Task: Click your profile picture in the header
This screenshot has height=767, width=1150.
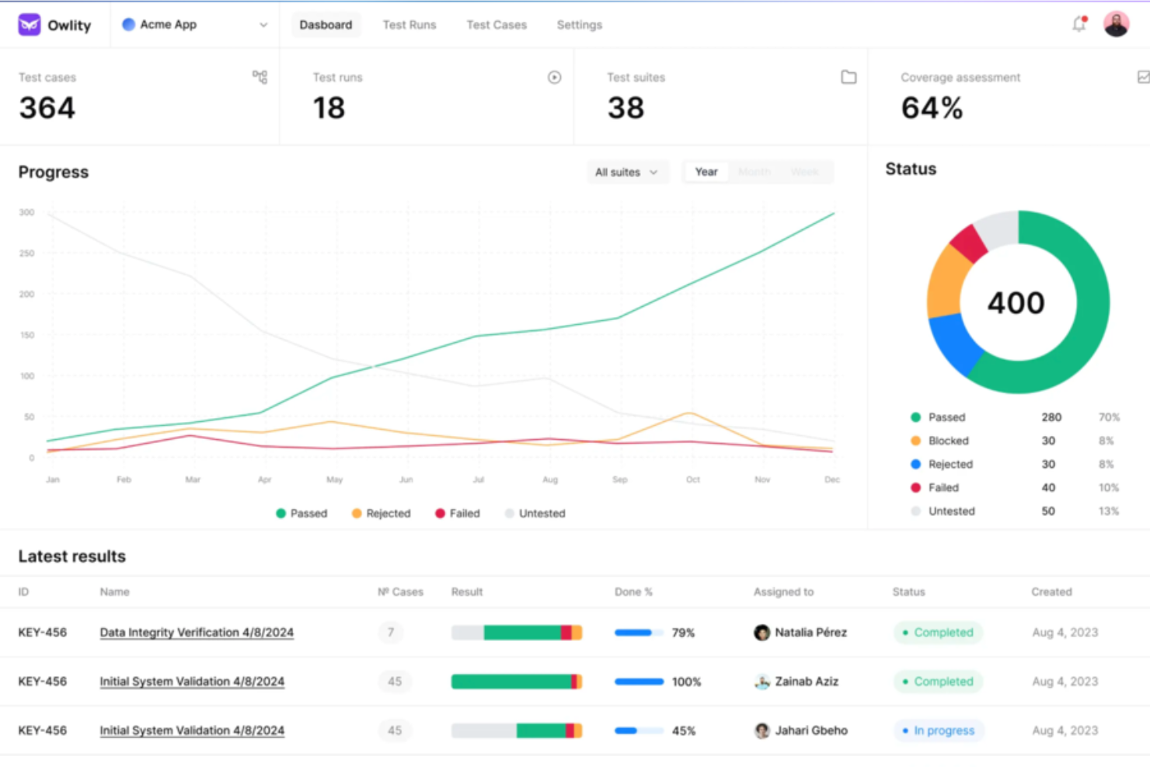Action: (1116, 23)
